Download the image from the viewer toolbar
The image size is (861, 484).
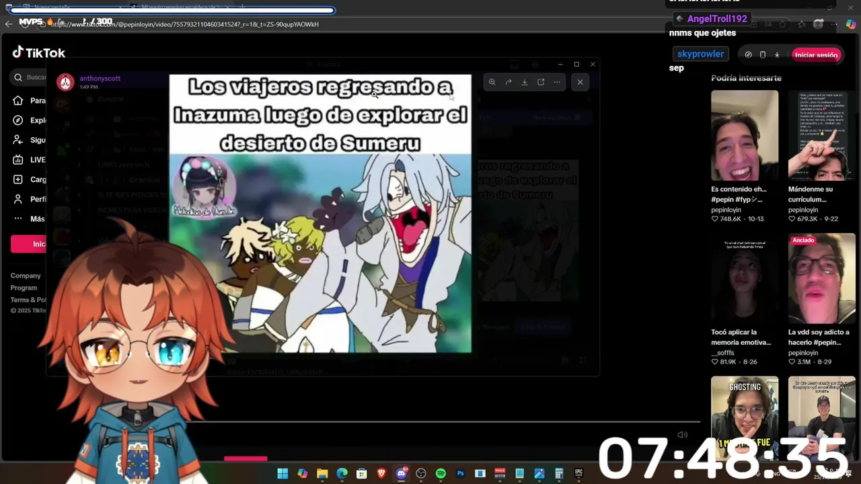524,82
